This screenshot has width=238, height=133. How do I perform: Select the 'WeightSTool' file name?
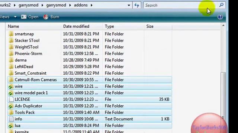[x=26, y=47]
